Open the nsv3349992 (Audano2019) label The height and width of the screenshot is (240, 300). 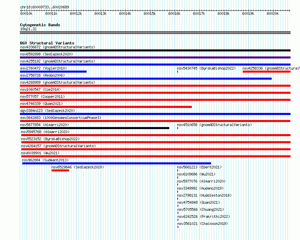[x=200, y=188]
